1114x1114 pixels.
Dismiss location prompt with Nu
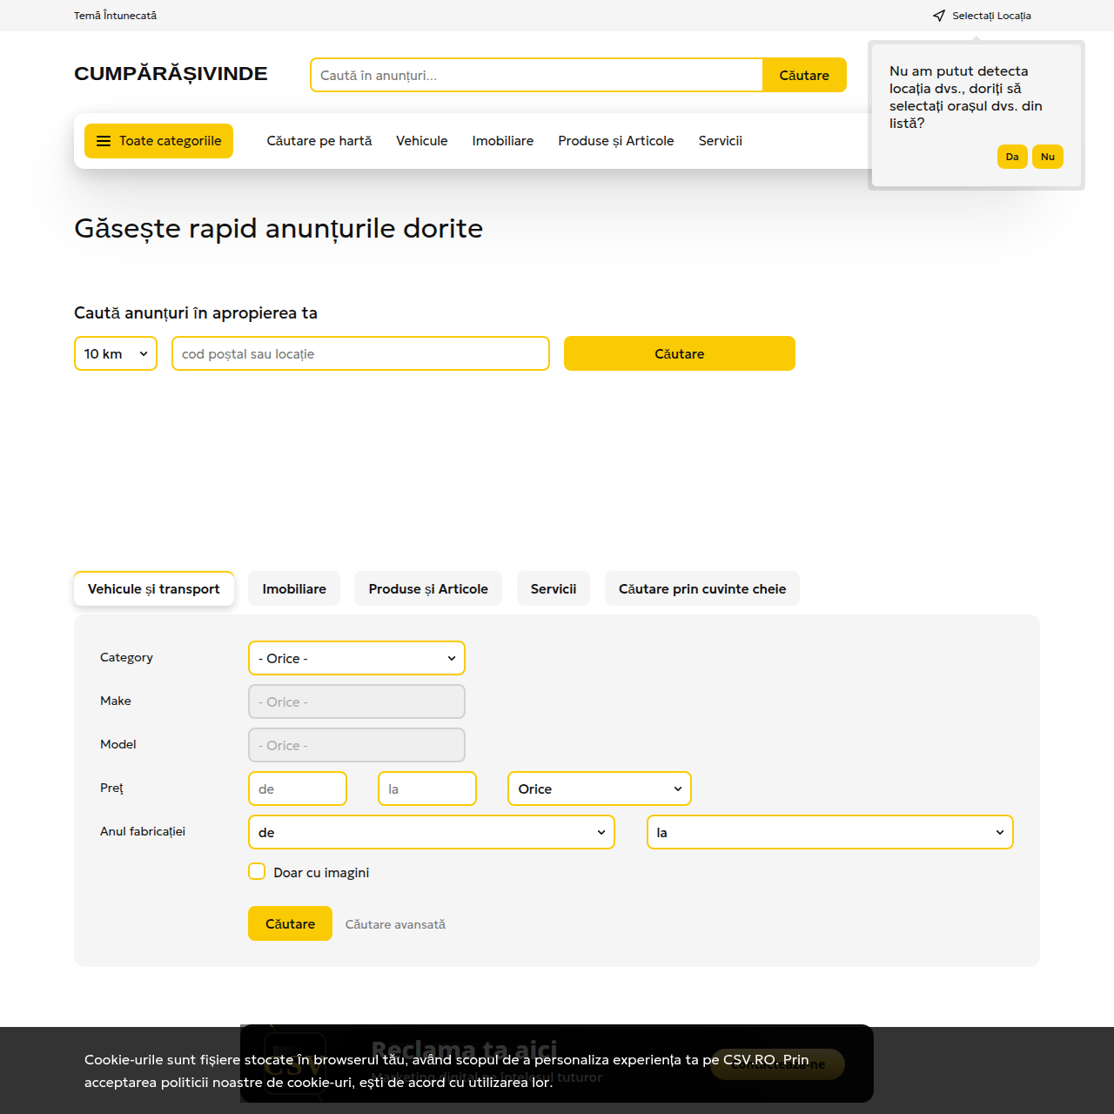[1047, 157]
